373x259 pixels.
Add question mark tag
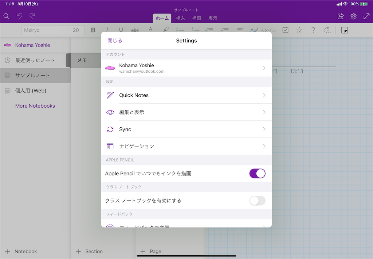click(x=313, y=30)
